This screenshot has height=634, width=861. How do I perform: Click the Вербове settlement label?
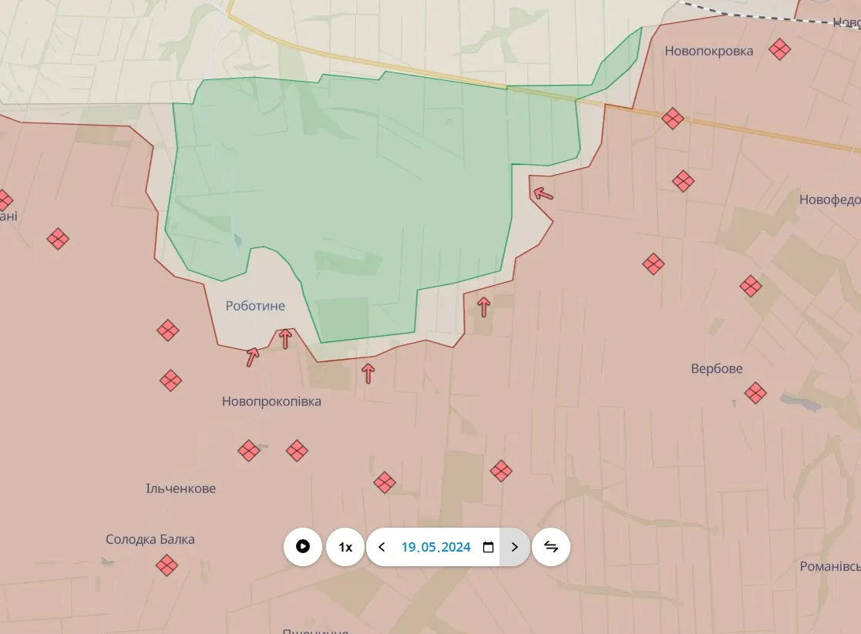tap(717, 368)
